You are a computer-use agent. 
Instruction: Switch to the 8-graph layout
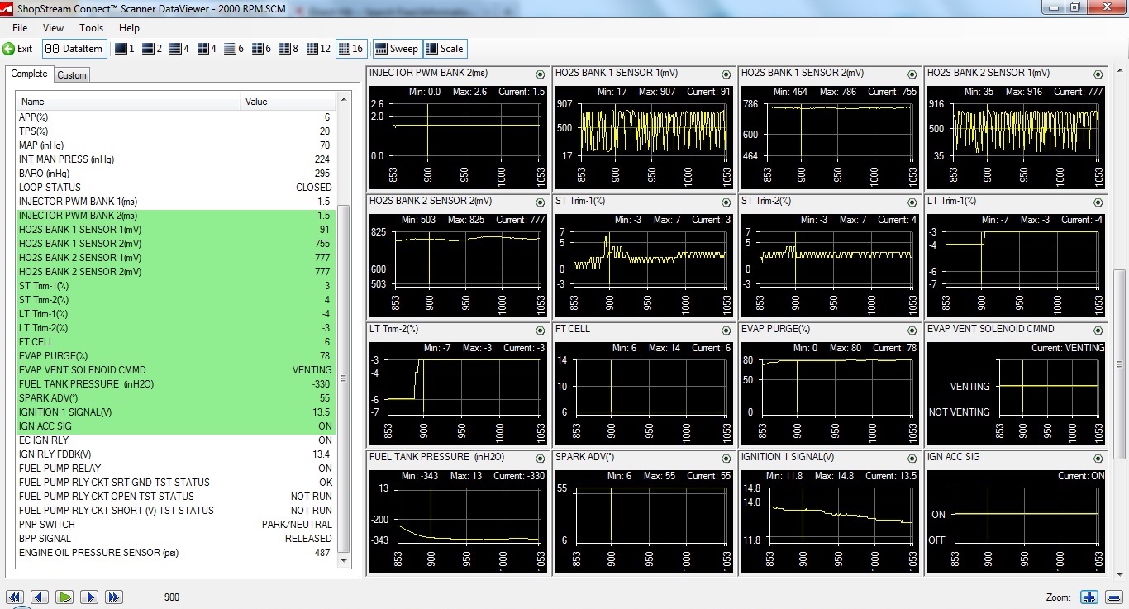coord(288,49)
